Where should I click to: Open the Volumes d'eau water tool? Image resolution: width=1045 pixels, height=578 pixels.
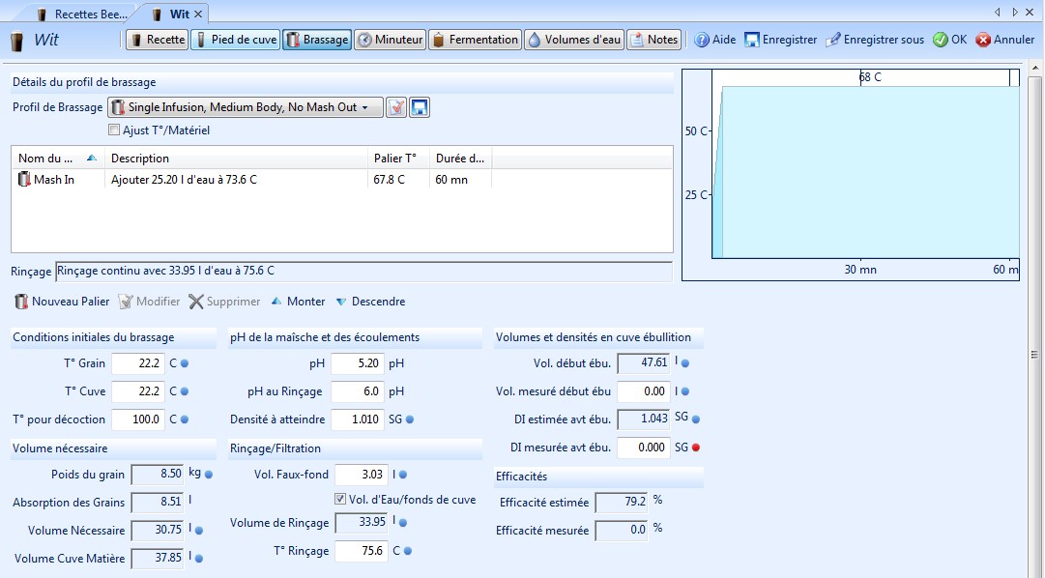coord(573,40)
